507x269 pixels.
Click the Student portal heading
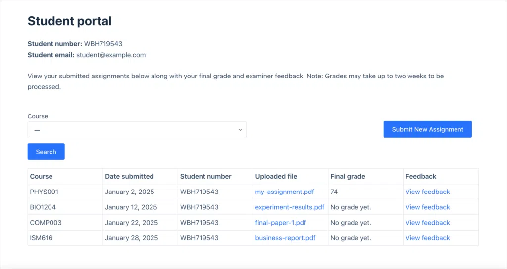tap(69, 21)
